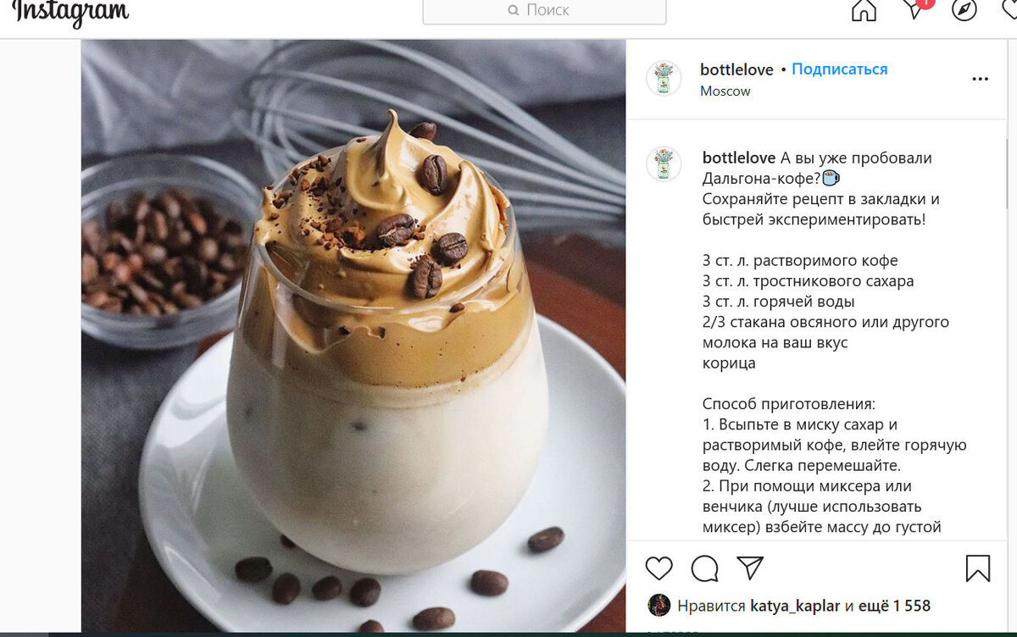1017x637 pixels.
Task: Open the Moscow location link
Action: pyautogui.click(x=725, y=91)
